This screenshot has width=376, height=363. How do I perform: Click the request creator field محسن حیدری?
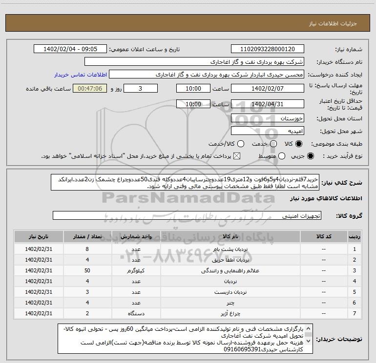point(207,75)
